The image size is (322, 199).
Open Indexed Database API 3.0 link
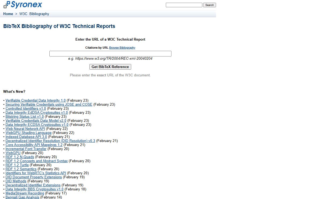[26, 137]
